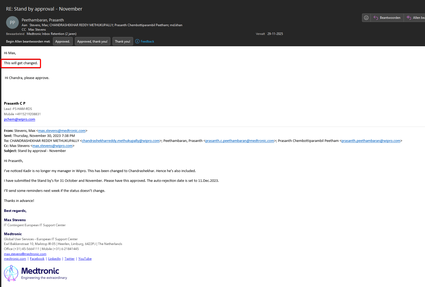The height and width of the screenshot is (287, 425).
Task: Click max.stevens@medtronic.com in the From line
Action: (62, 131)
